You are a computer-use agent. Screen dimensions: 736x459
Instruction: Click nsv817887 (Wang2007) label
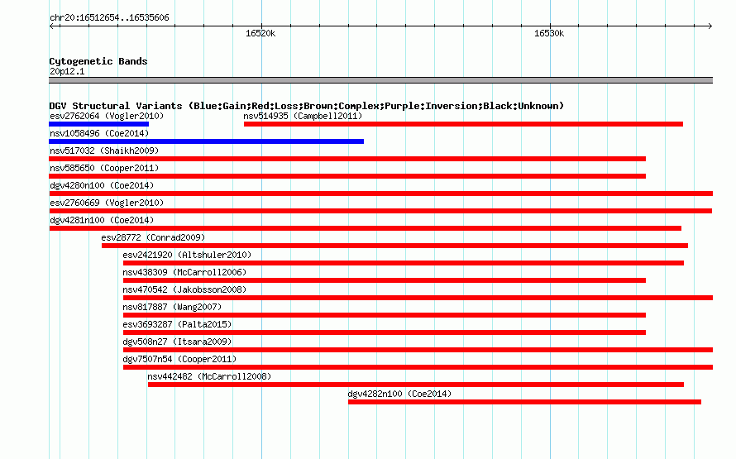point(172,307)
